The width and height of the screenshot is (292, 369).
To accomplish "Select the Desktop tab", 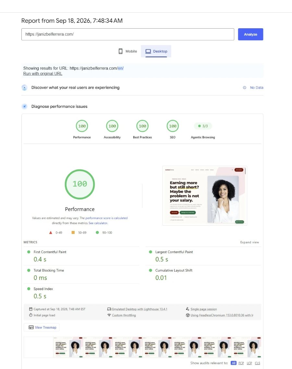I will point(156,51).
